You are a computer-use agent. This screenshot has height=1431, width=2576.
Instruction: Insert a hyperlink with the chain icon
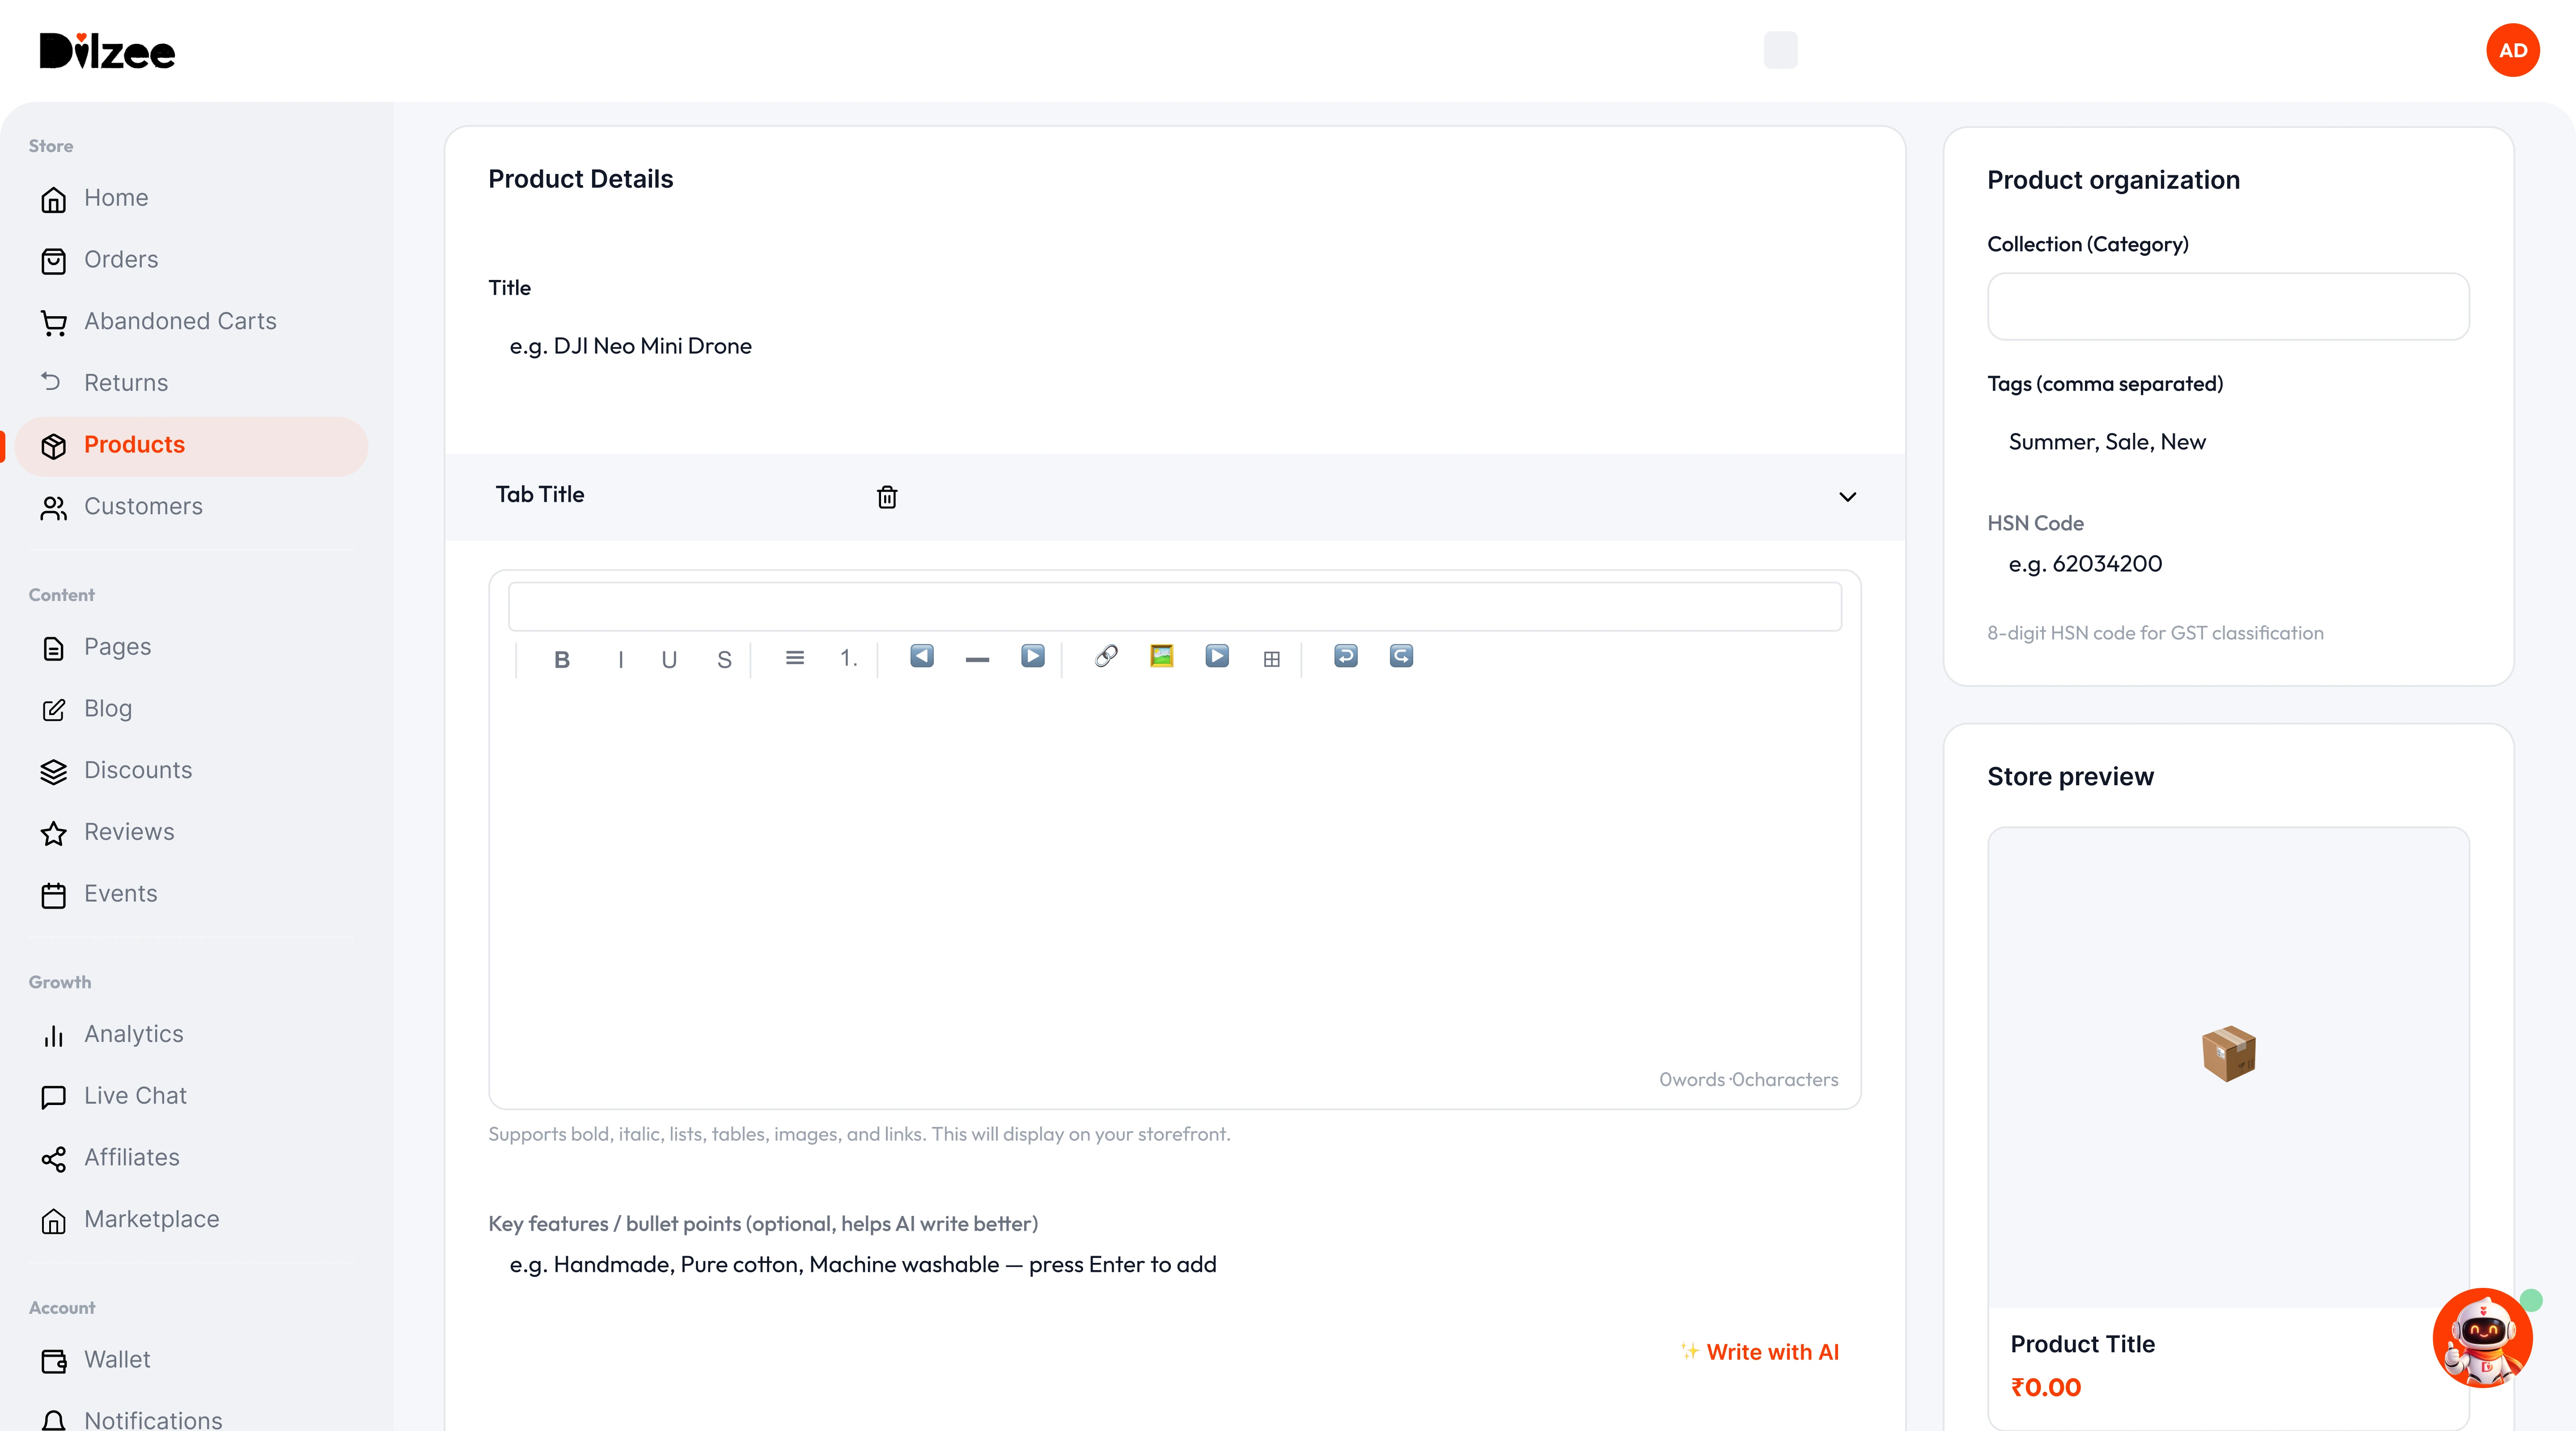(1106, 656)
